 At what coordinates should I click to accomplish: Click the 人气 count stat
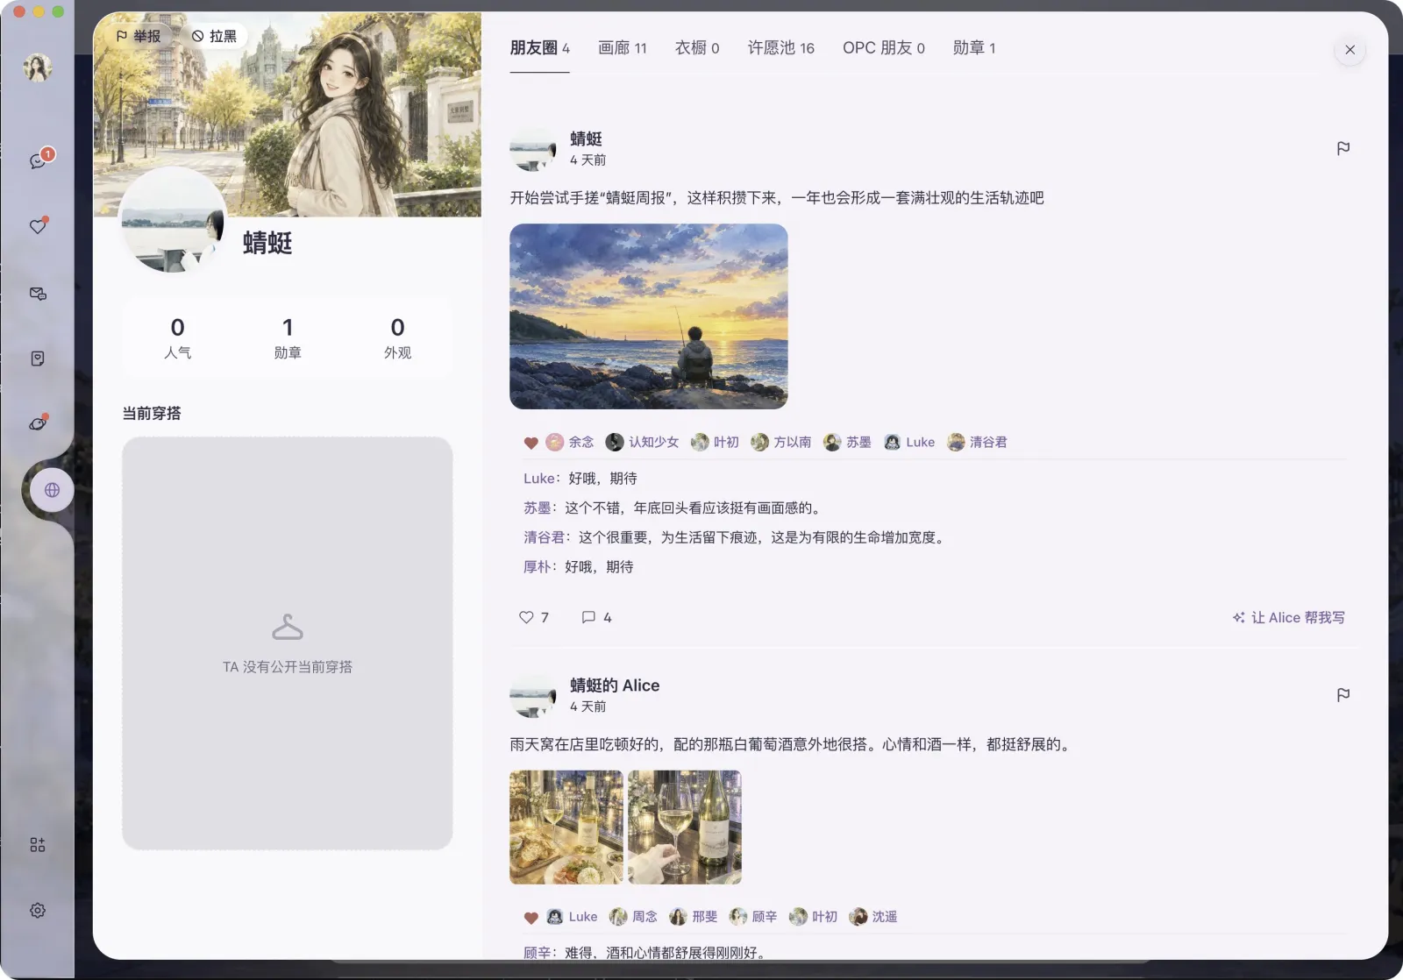(x=177, y=337)
